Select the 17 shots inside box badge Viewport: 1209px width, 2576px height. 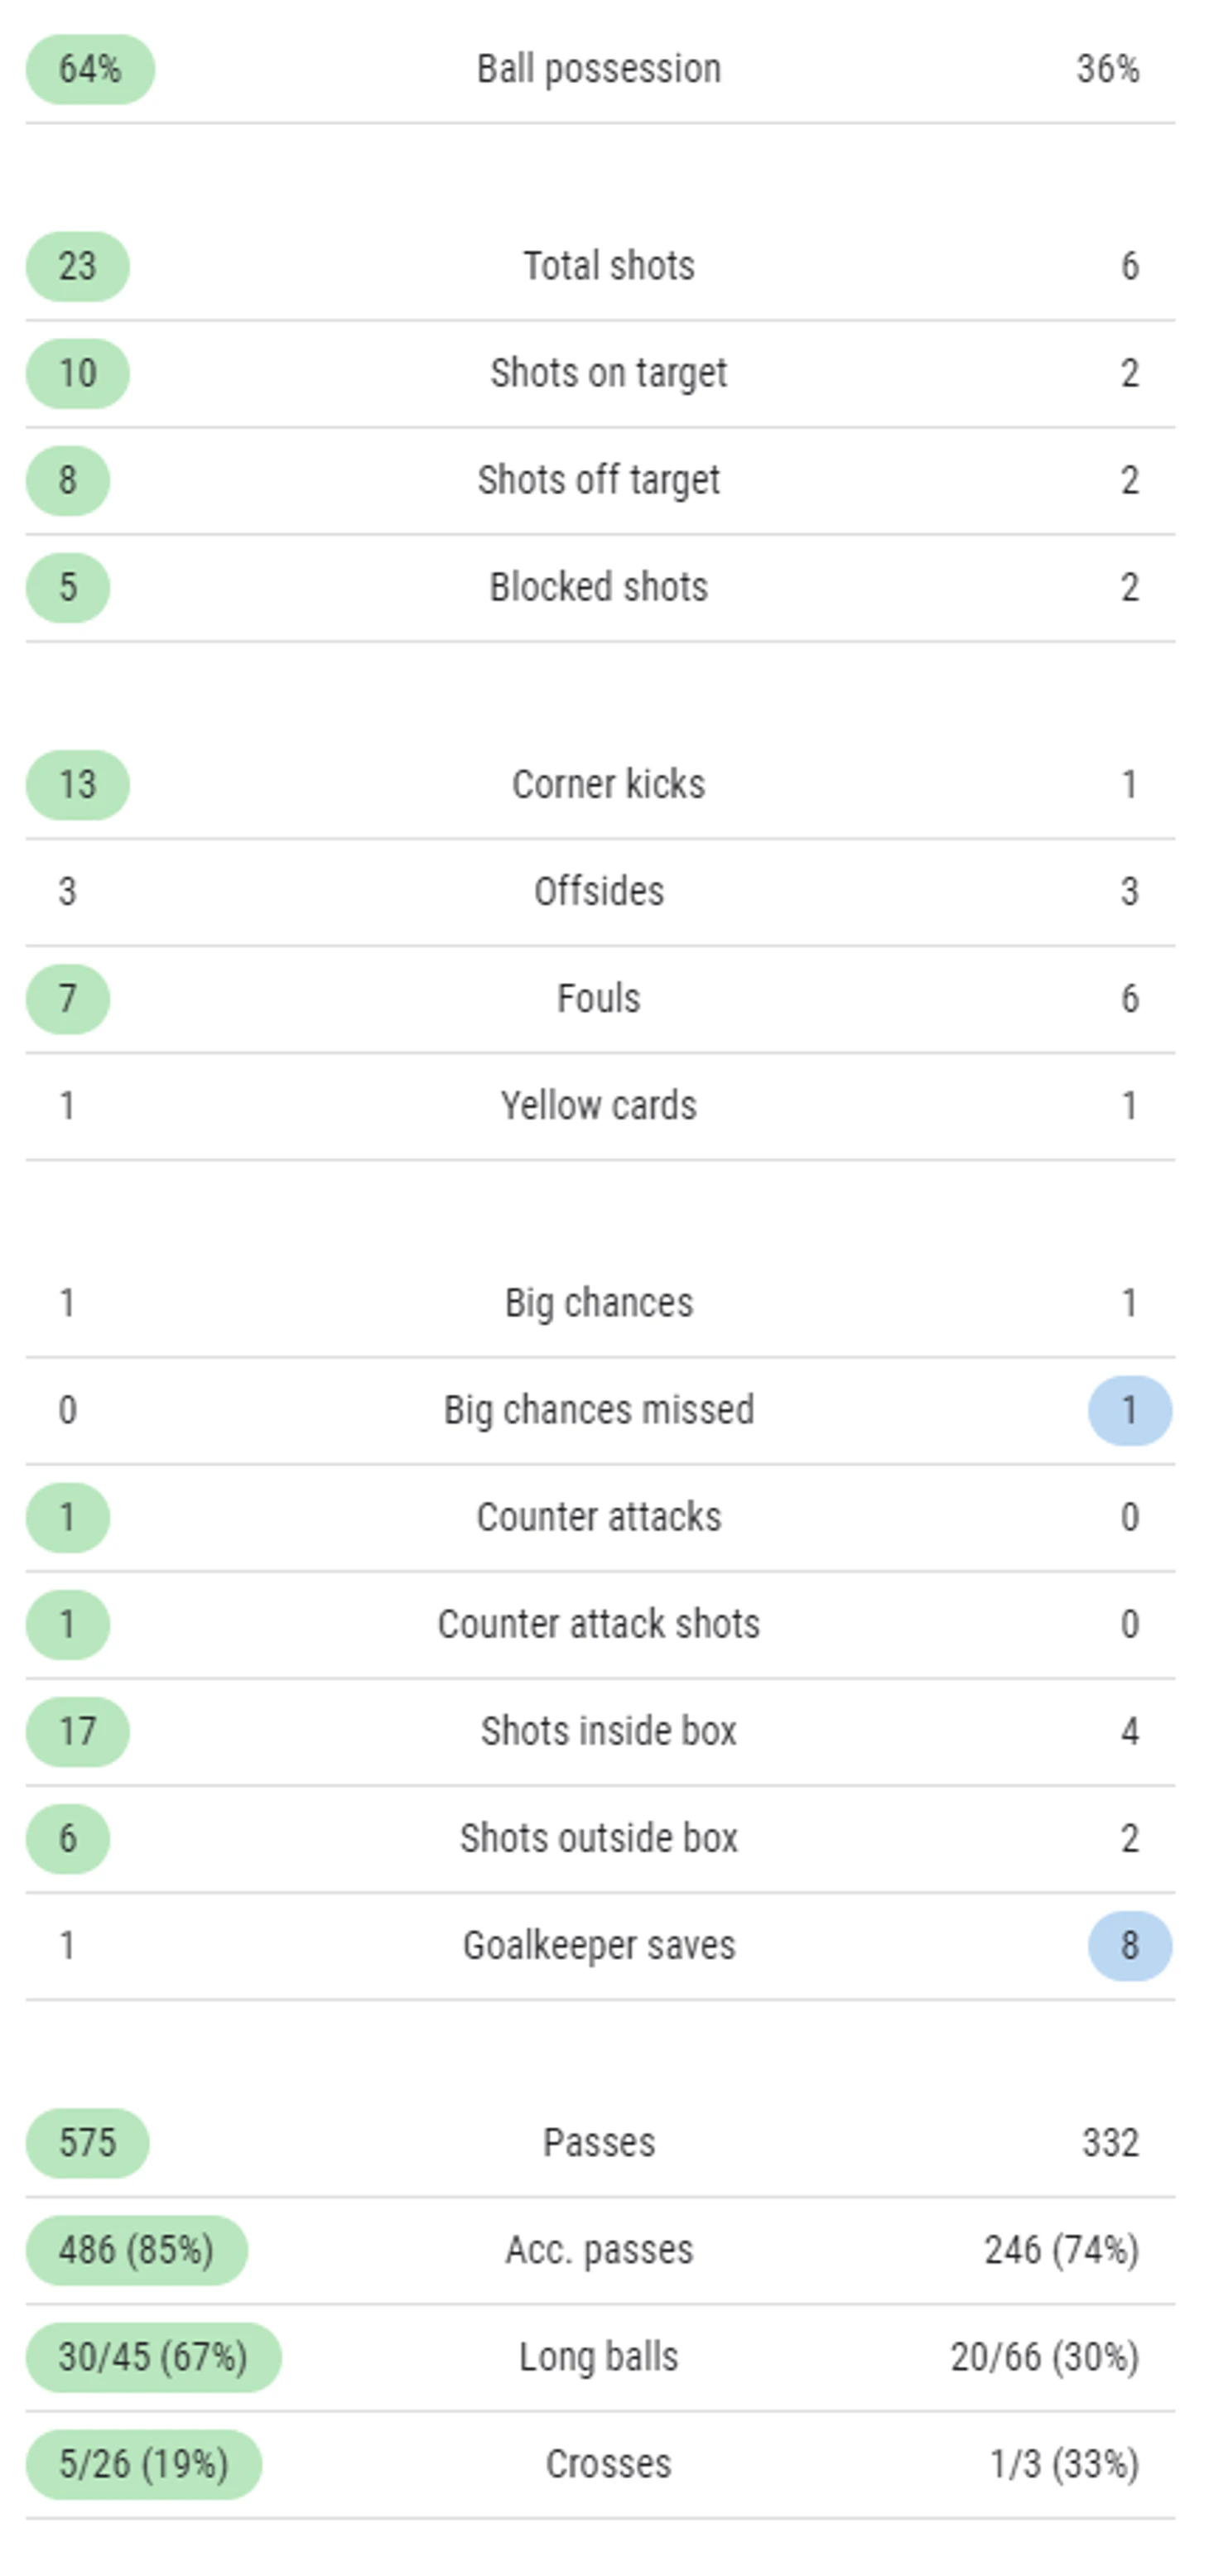click(x=77, y=1731)
